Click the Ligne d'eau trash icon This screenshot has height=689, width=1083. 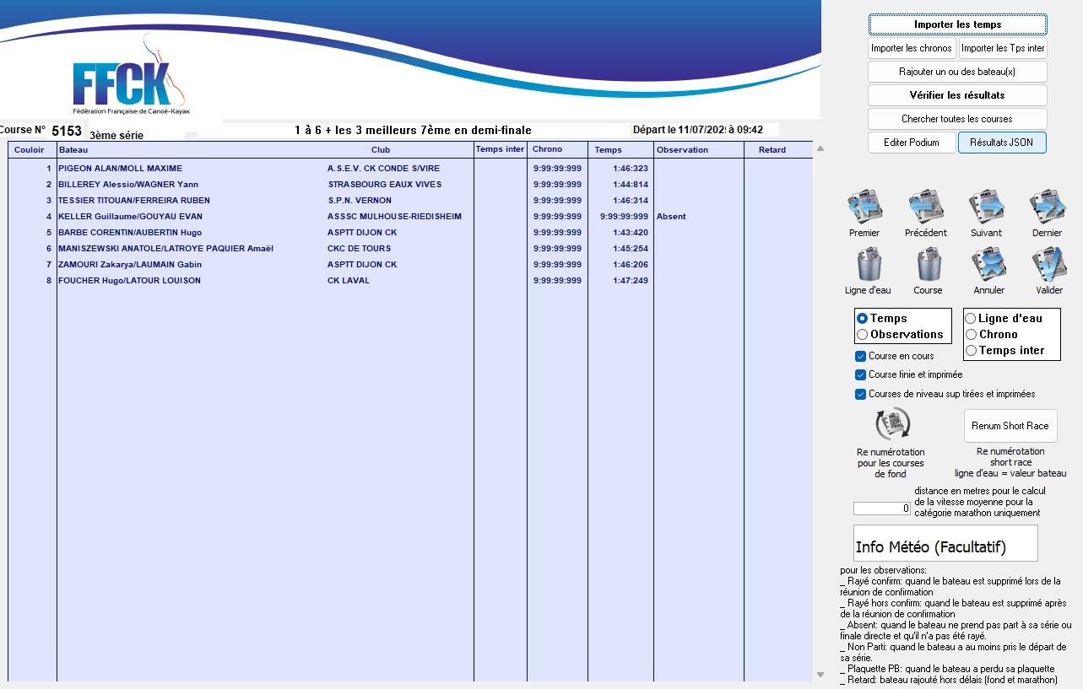tap(868, 265)
